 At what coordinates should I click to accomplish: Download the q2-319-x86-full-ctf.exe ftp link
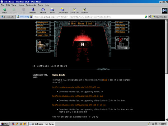point(79,105)
